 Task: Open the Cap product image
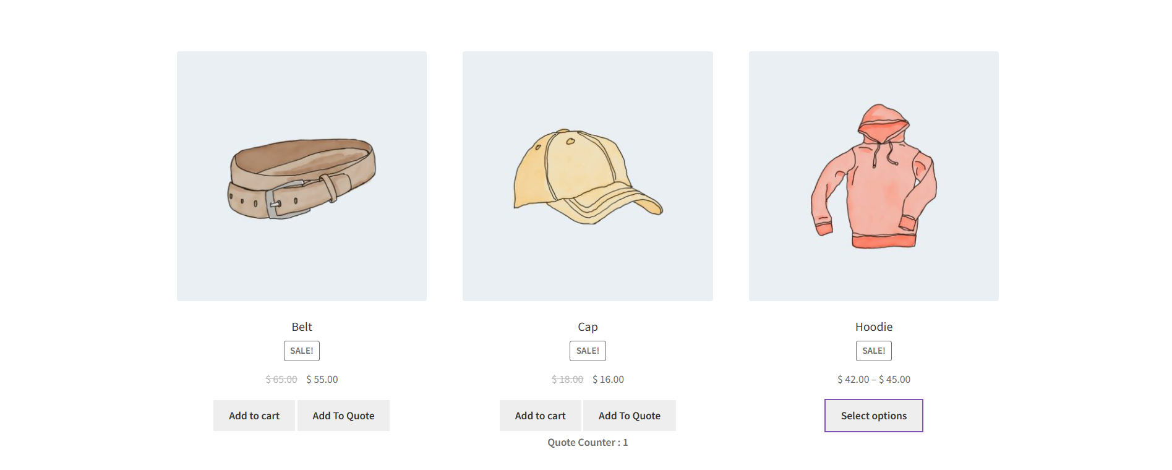point(588,176)
